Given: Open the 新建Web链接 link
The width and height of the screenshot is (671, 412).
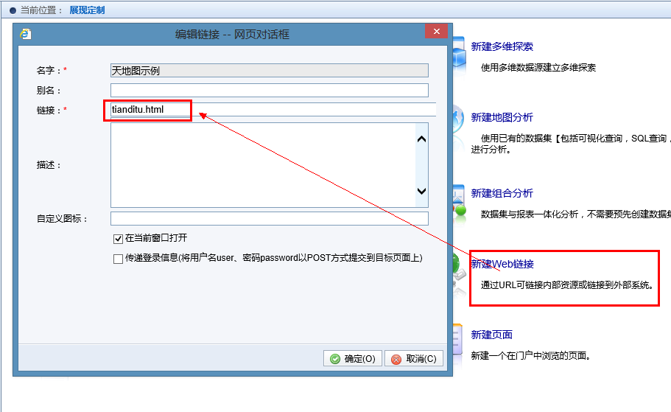Looking at the screenshot, I should [x=502, y=264].
